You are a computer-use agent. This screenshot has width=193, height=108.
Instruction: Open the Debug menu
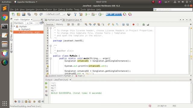(x=62, y=10)
